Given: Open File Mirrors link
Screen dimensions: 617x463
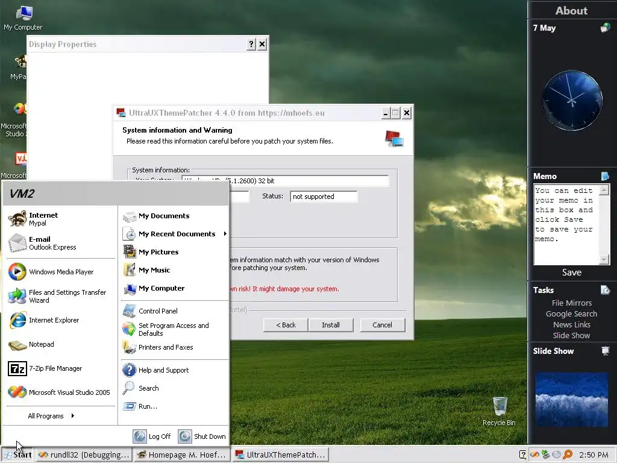Looking at the screenshot, I should [x=572, y=303].
